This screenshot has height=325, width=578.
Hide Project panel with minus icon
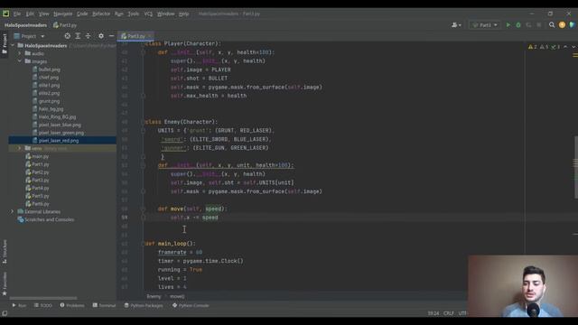[111, 36]
